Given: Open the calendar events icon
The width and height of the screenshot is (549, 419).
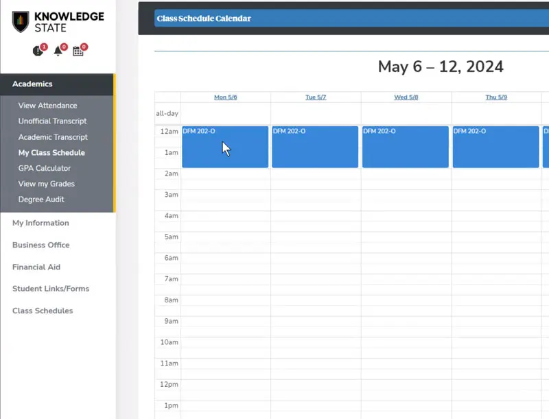Looking at the screenshot, I should 78,51.
